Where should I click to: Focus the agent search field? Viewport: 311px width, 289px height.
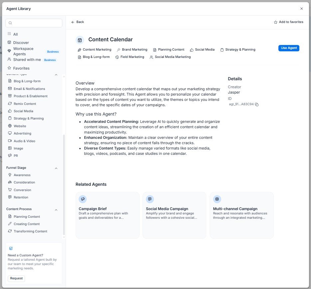[34, 23]
